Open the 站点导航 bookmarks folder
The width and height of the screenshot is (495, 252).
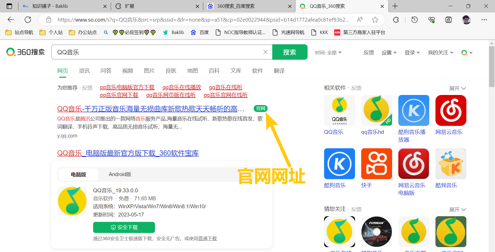coord(19,32)
